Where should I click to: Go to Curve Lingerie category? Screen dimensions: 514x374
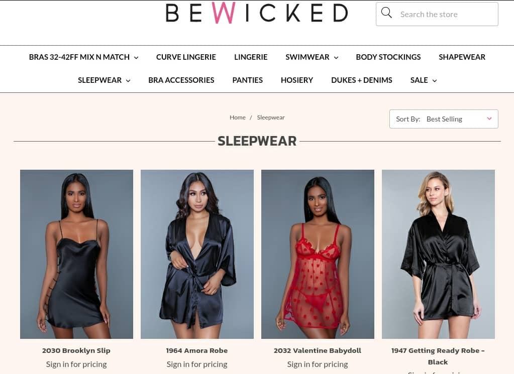click(x=186, y=57)
